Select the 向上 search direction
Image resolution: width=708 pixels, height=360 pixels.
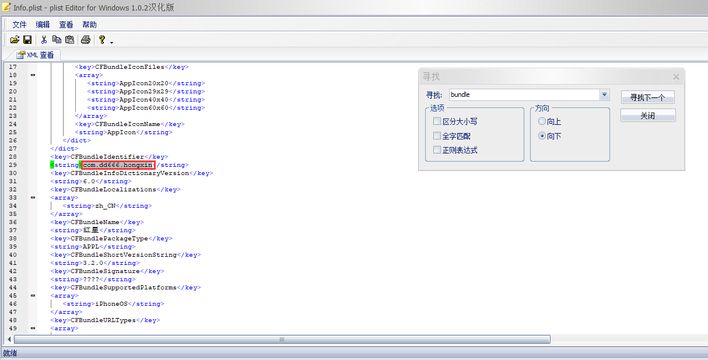[542, 121]
